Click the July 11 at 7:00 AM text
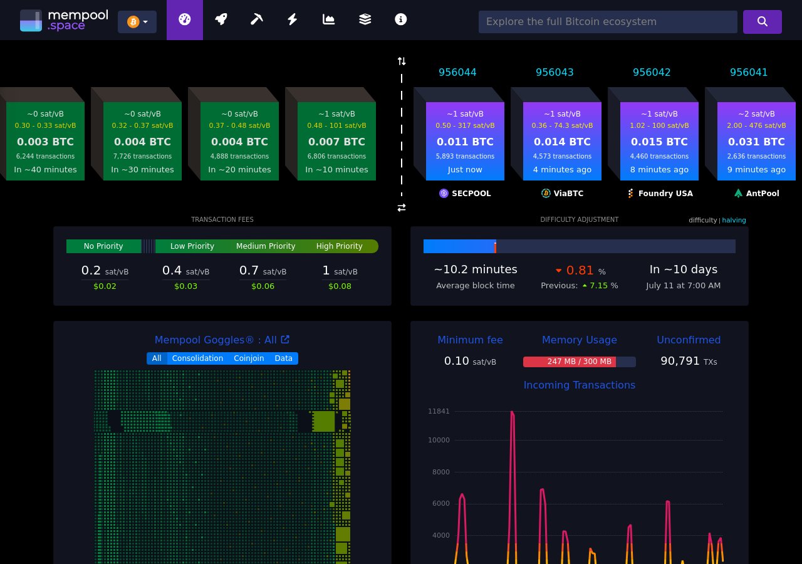 [x=684, y=286]
